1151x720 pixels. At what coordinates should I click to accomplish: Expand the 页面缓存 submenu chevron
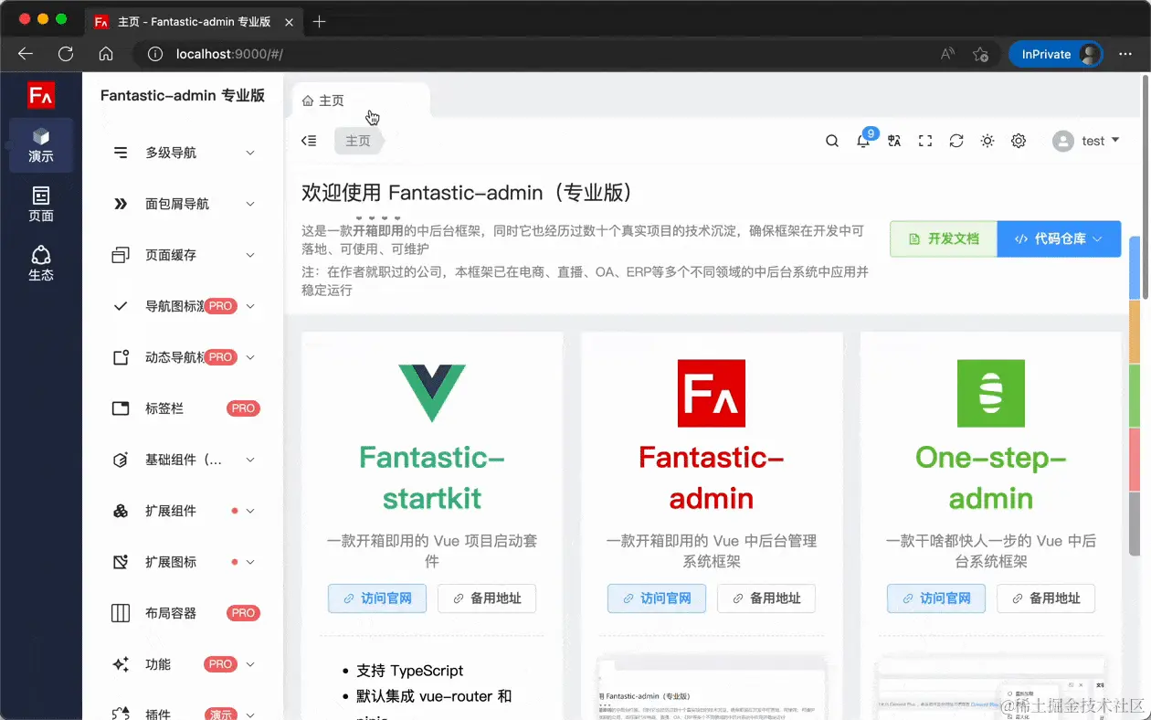(x=250, y=255)
